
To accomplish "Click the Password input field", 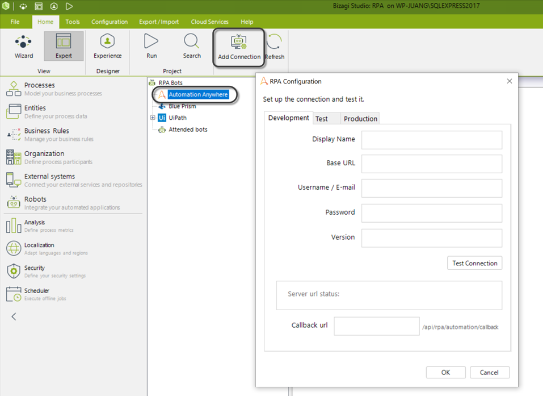I will click(431, 213).
